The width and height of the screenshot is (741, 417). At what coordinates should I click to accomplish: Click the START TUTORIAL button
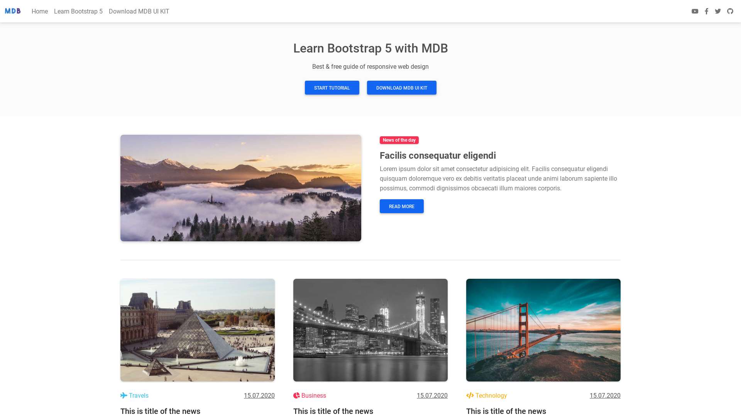[332, 88]
